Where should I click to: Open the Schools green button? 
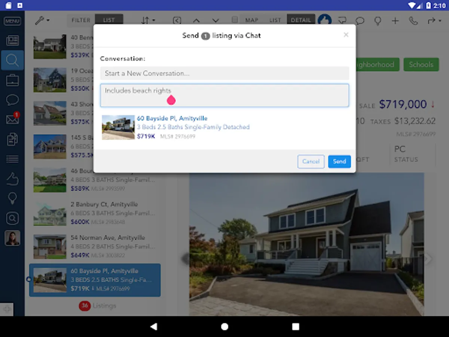(x=421, y=64)
